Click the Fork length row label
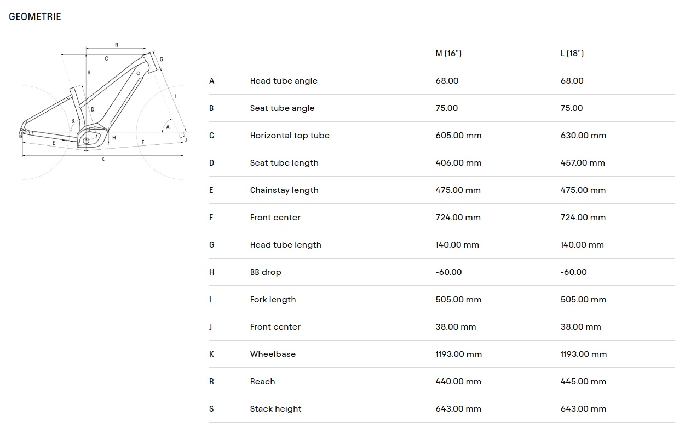Viewport: 685px width, 433px height. pyautogui.click(x=273, y=300)
